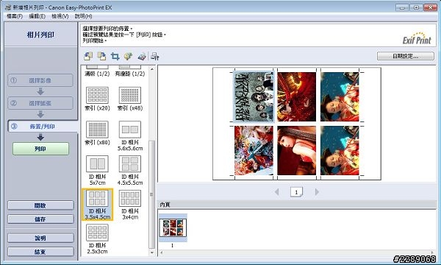The image size is (441, 265).
Task: Choose the 索引 (x48) index layout
Action: (130, 99)
